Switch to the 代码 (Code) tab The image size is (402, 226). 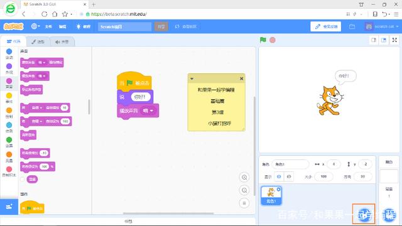coord(14,41)
